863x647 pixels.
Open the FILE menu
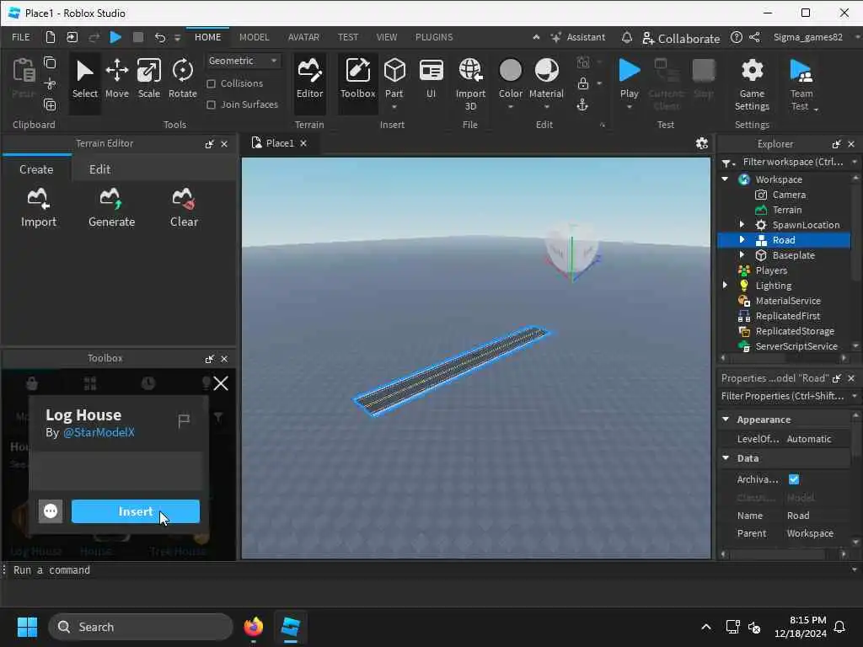tap(21, 37)
